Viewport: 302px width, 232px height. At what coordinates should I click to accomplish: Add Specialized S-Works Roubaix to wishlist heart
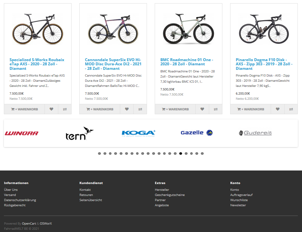tap(52, 109)
